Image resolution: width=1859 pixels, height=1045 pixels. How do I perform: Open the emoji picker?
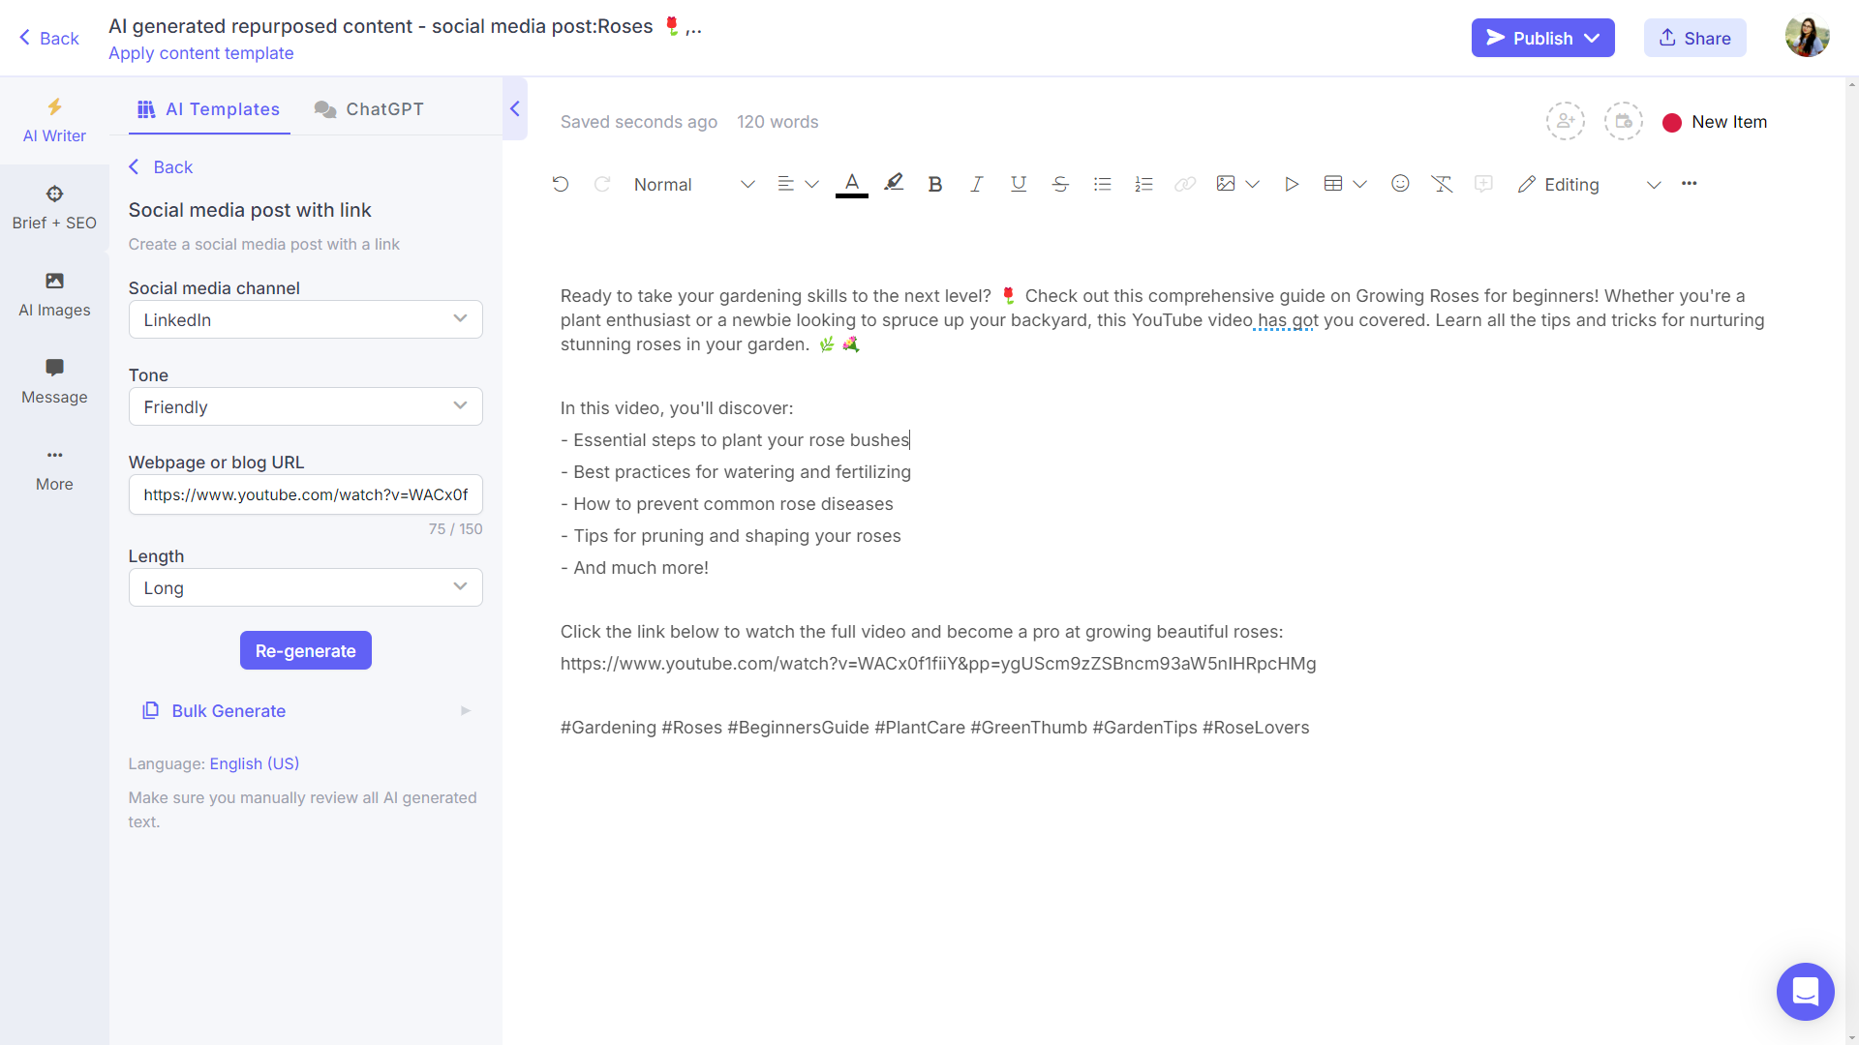click(x=1399, y=184)
